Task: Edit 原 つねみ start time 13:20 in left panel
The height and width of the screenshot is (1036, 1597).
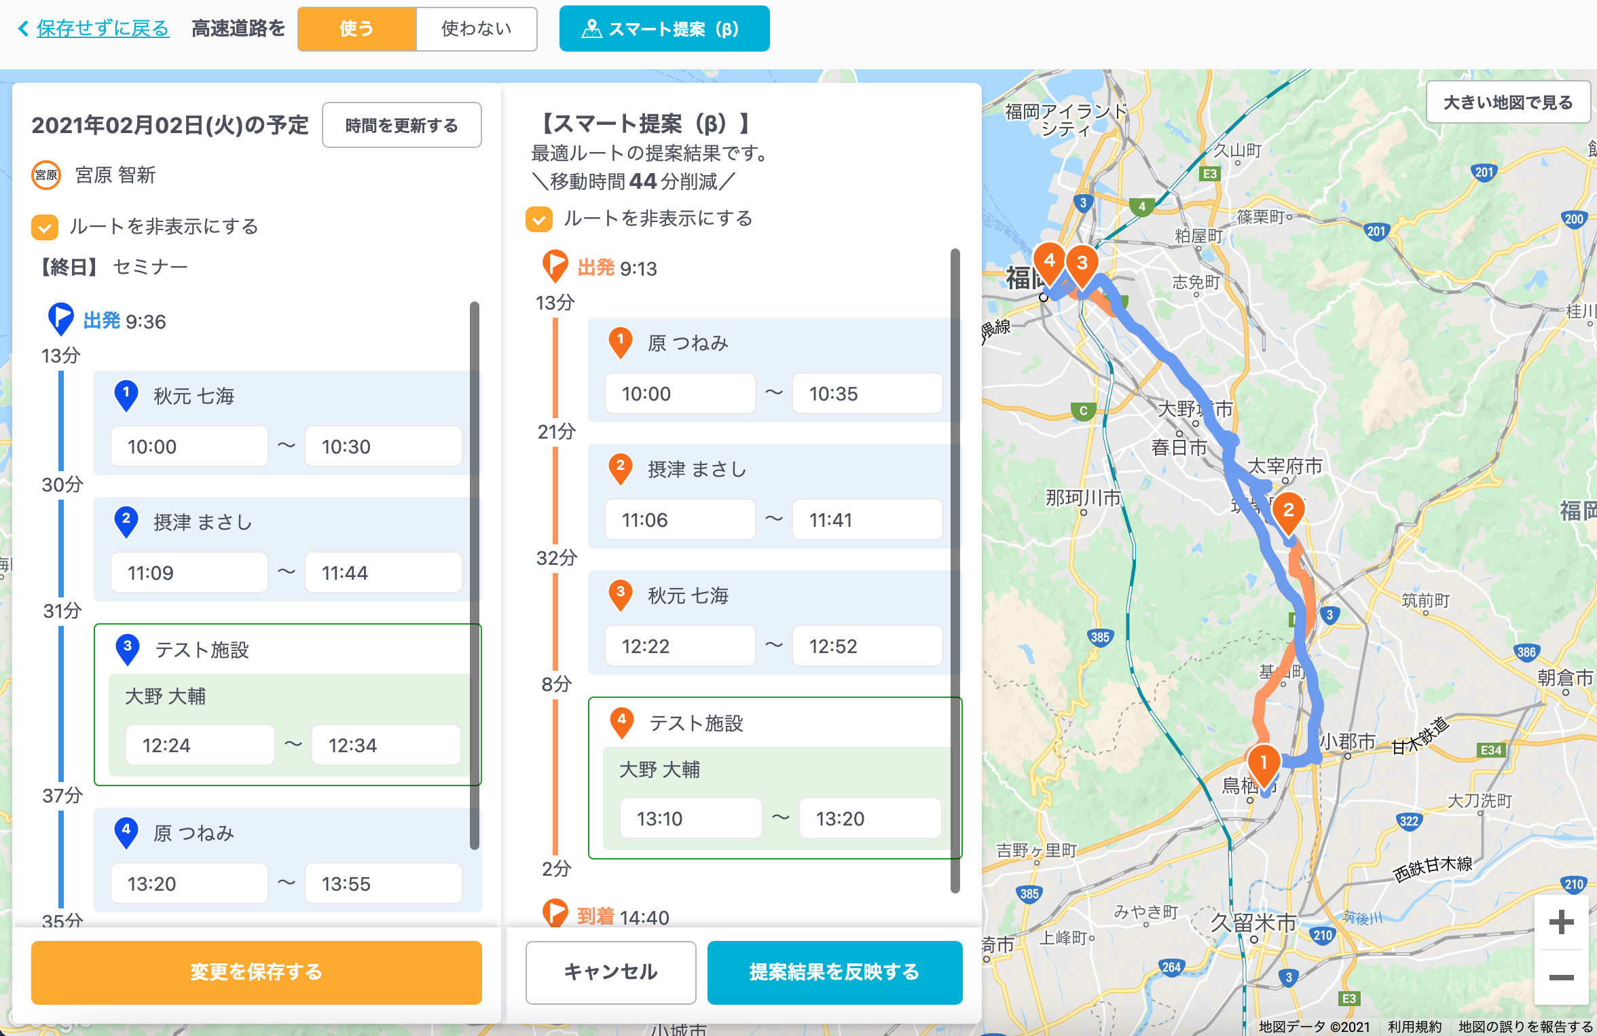Action: [x=189, y=884]
